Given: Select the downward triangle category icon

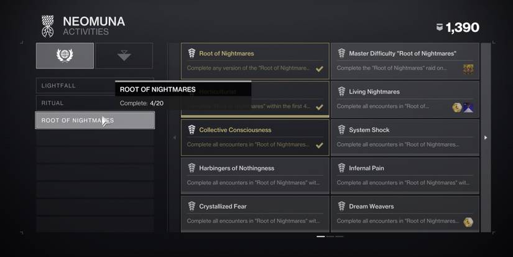Looking at the screenshot, I should pos(124,55).
